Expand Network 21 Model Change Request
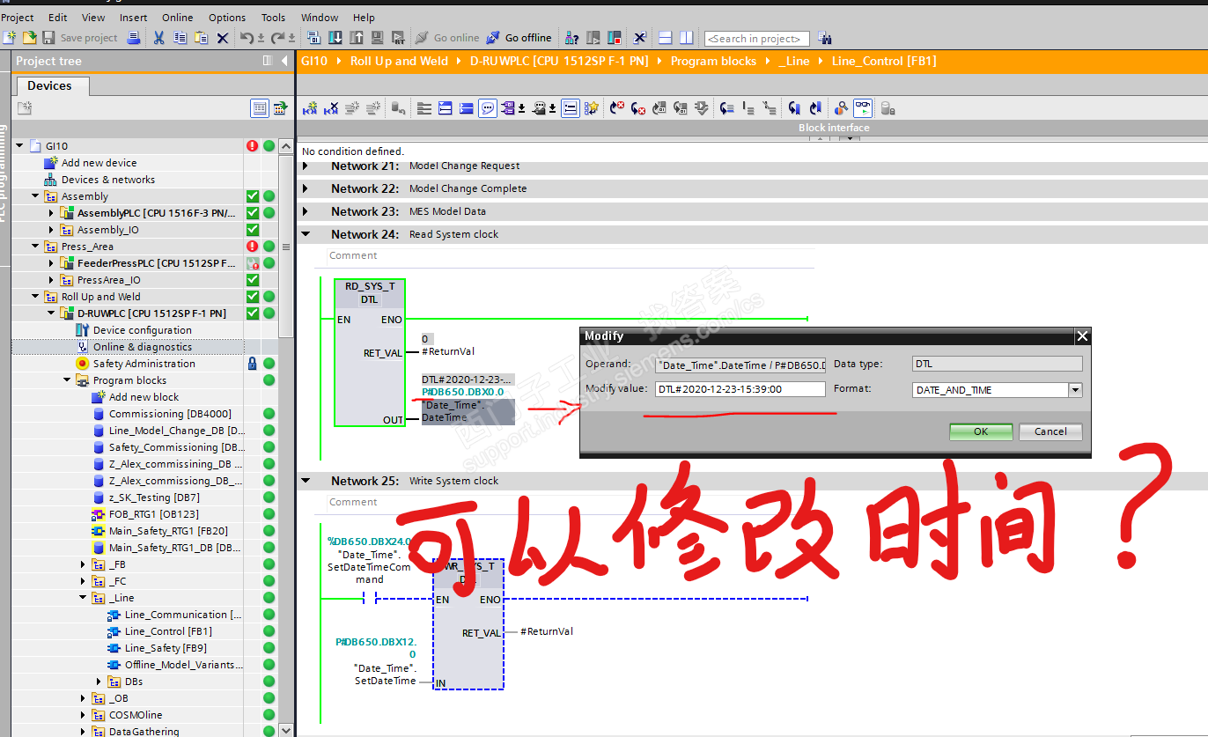 [x=306, y=166]
